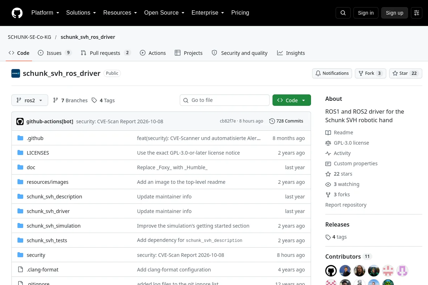The height and width of the screenshot is (285, 428).
Task: Click the folder icon for schunk_svh_tests
Action: coord(20,240)
